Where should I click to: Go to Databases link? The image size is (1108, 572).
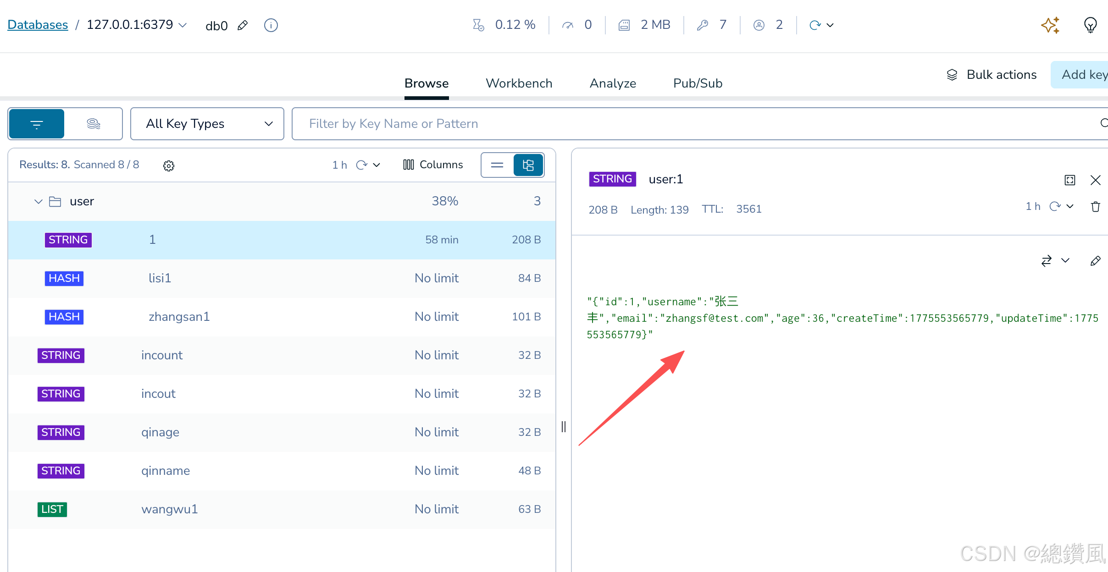tap(38, 25)
